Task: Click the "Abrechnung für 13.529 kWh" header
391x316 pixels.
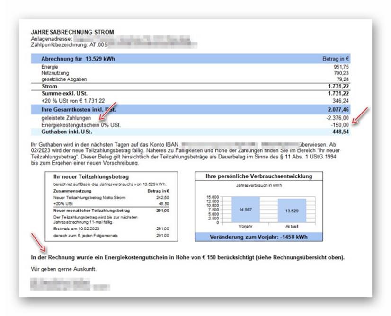Action: point(78,59)
